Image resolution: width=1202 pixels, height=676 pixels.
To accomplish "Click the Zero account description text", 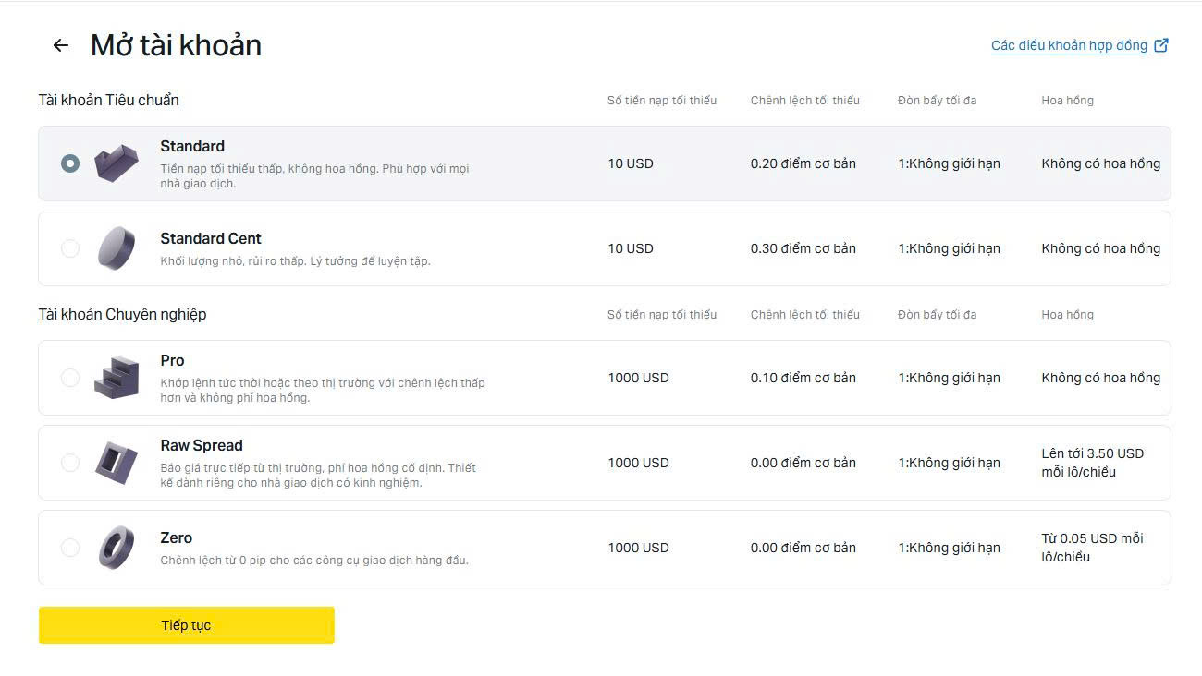I will click(x=314, y=560).
